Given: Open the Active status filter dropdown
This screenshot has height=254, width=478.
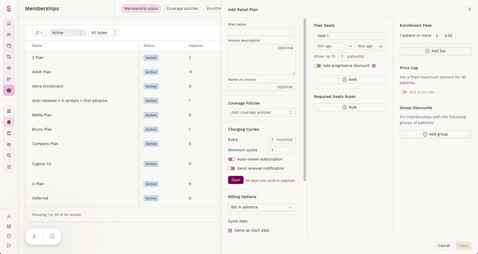Looking at the screenshot, I should coord(68,33).
